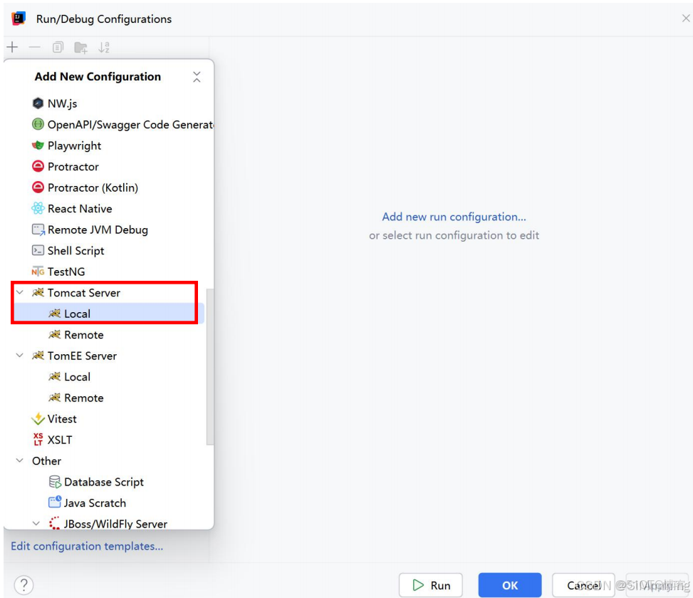The width and height of the screenshot is (693, 598).
Task: Open Edit configuration templates
Action: tap(87, 546)
